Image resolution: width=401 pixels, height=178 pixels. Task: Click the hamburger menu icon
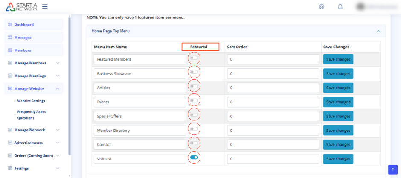pos(45,7)
